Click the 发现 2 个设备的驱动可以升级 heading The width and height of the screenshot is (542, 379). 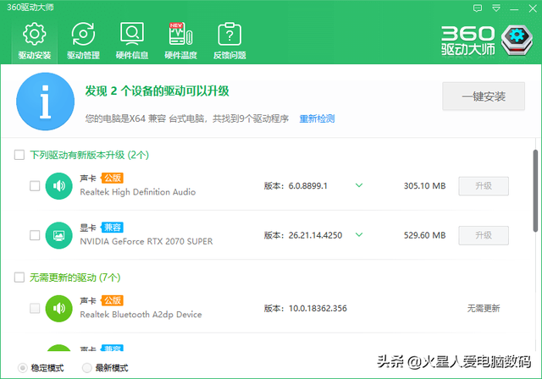point(157,91)
